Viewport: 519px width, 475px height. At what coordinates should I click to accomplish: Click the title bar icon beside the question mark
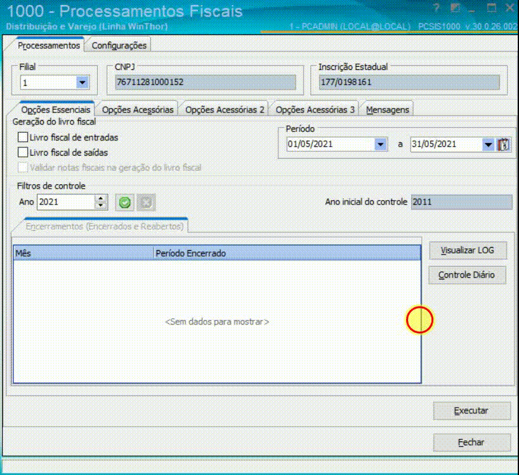455,8
